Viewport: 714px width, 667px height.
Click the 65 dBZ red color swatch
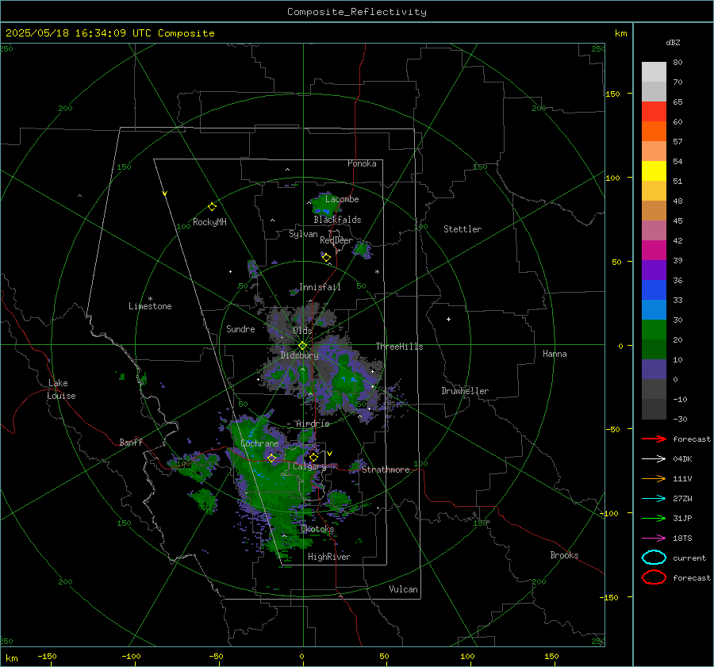654,111
